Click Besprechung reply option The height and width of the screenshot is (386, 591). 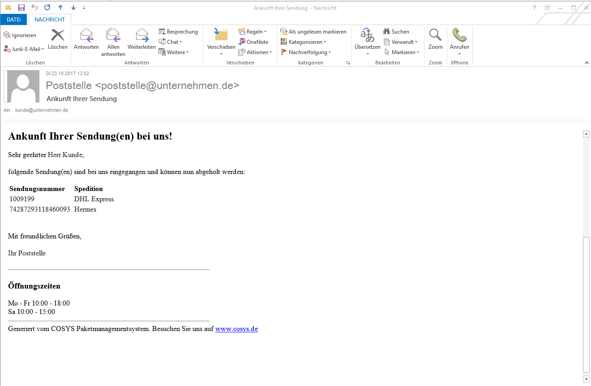178,32
